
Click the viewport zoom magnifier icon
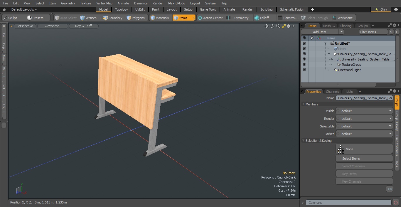pos(278,26)
